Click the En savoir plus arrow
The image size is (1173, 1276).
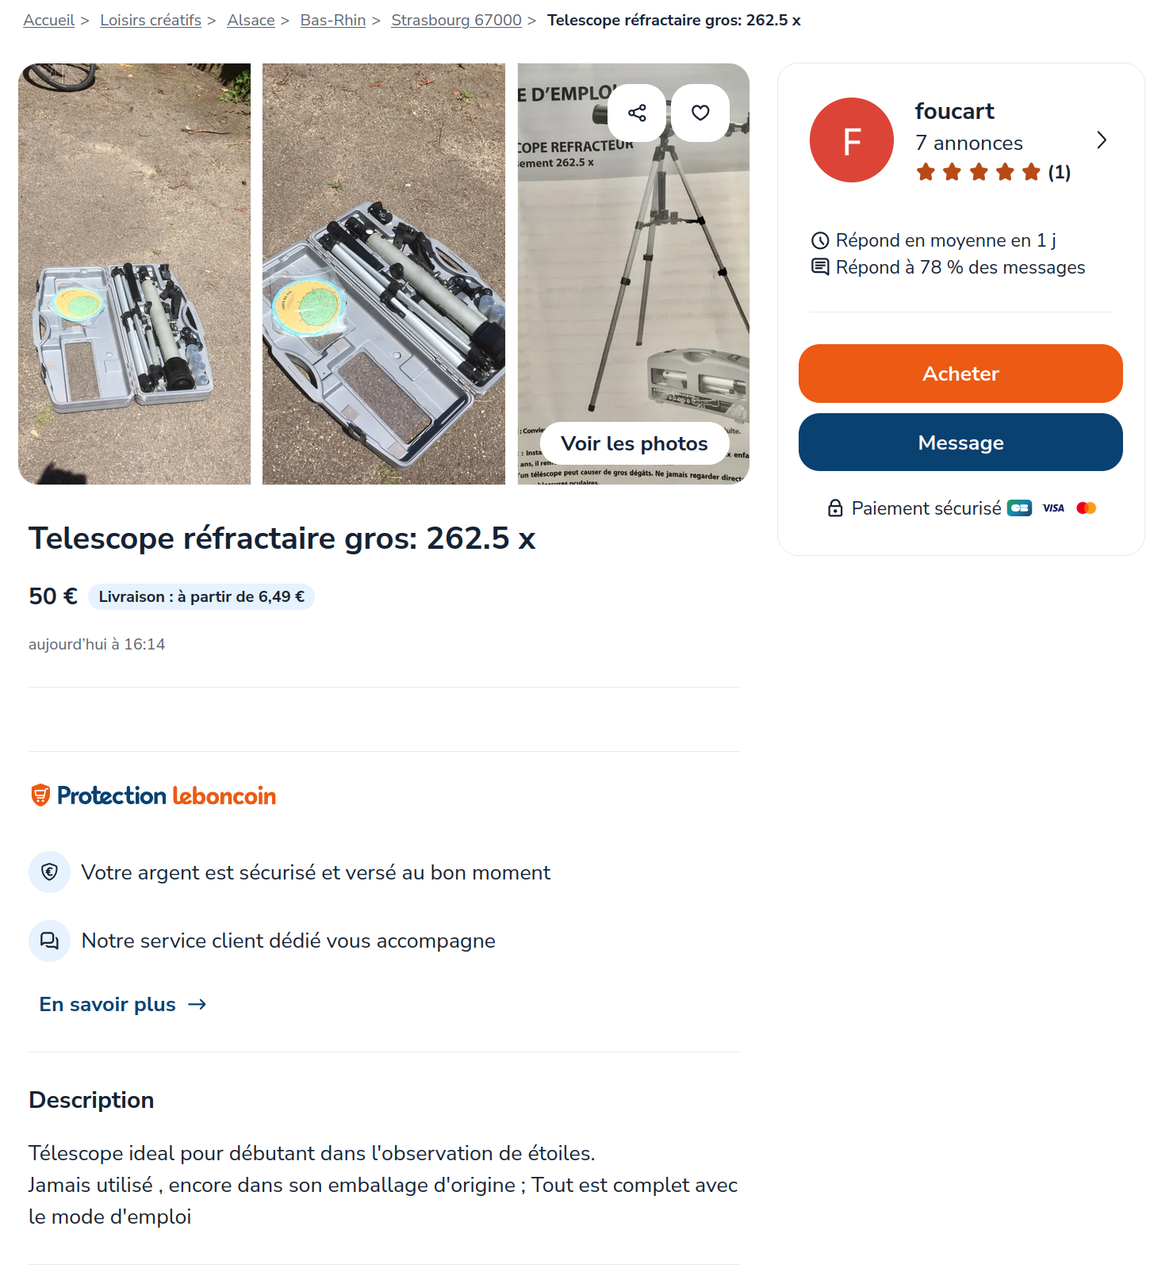click(197, 1004)
